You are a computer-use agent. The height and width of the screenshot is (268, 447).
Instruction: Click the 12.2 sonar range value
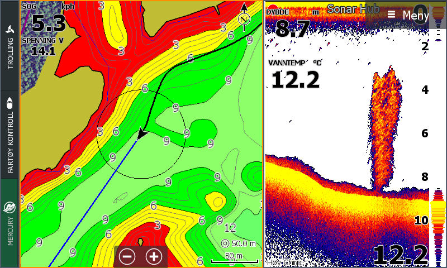click(401, 255)
